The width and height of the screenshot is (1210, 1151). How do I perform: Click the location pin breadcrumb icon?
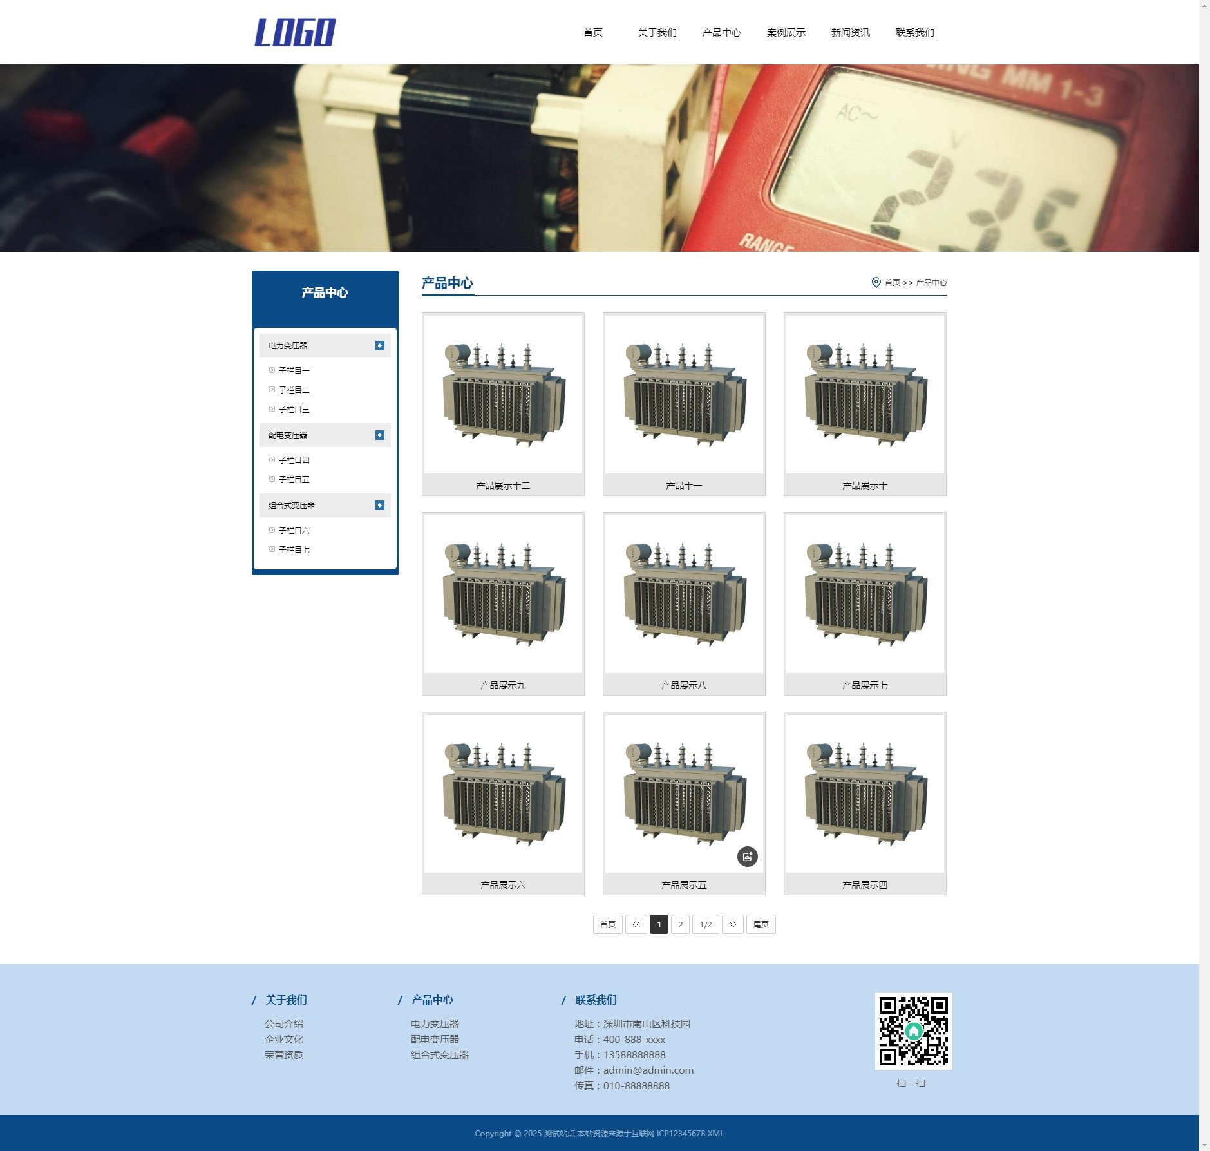[x=876, y=283]
